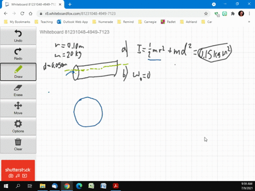
Task: Open Word from the taskbar
Action: pos(104,186)
